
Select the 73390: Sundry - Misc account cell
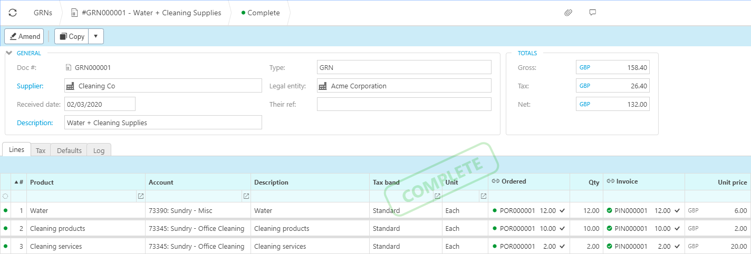[x=198, y=210]
